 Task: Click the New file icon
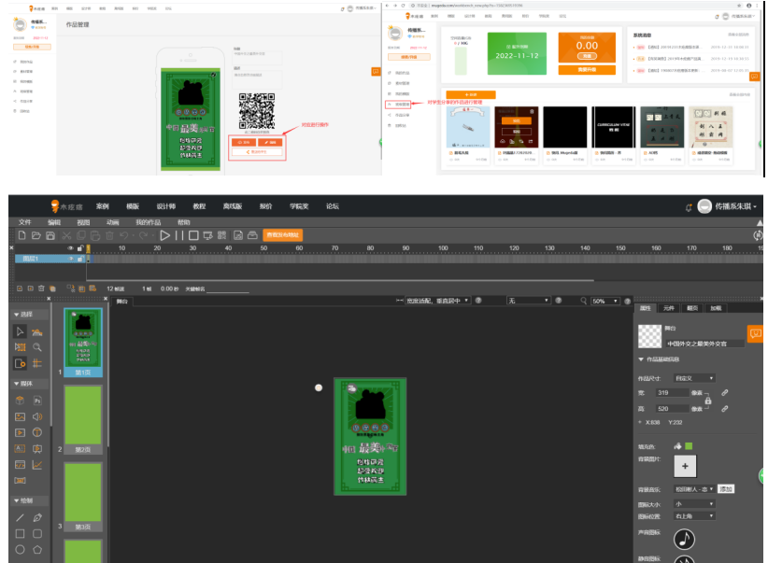pos(22,236)
